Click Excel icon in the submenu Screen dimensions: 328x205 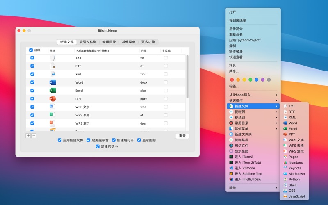[285, 129]
